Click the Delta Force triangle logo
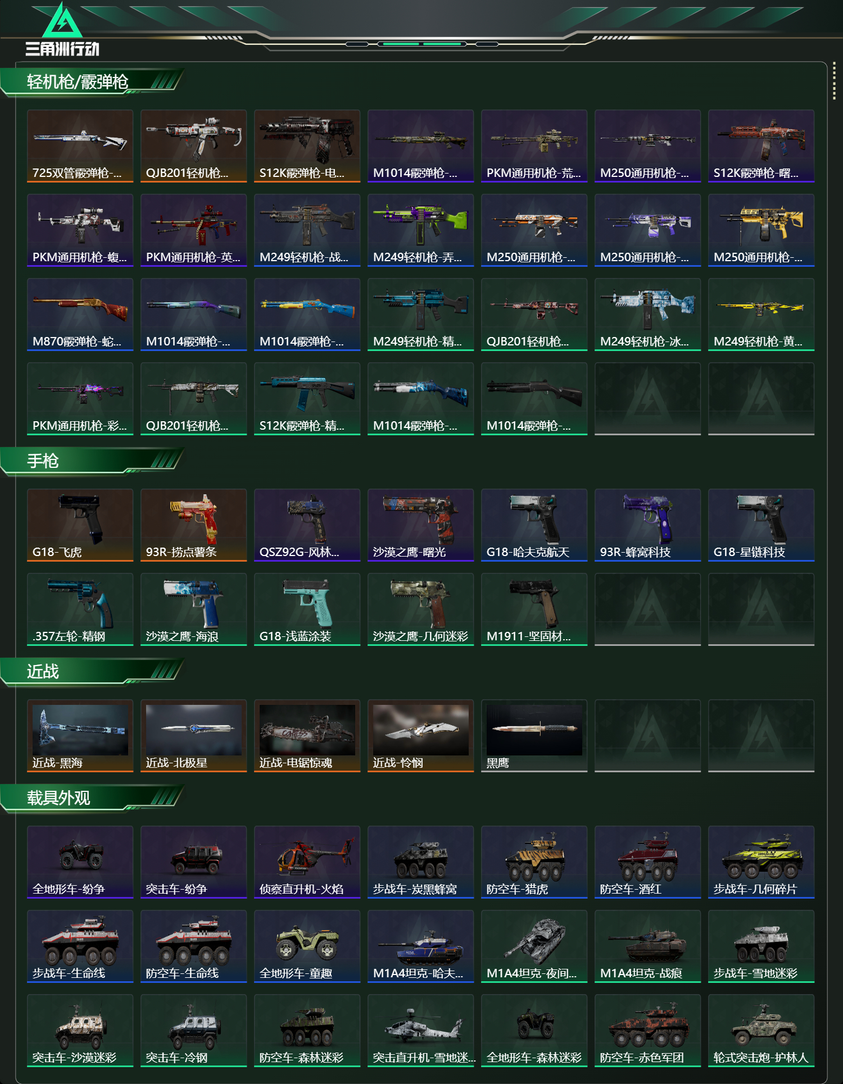 pos(62,21)
